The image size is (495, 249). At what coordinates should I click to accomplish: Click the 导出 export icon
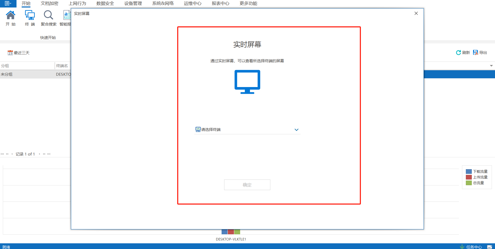[475, 53]
